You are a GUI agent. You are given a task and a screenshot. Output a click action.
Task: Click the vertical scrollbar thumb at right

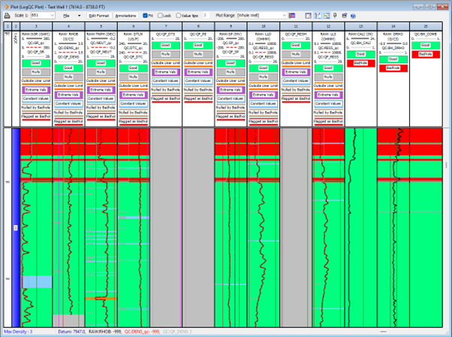(447, 165)
